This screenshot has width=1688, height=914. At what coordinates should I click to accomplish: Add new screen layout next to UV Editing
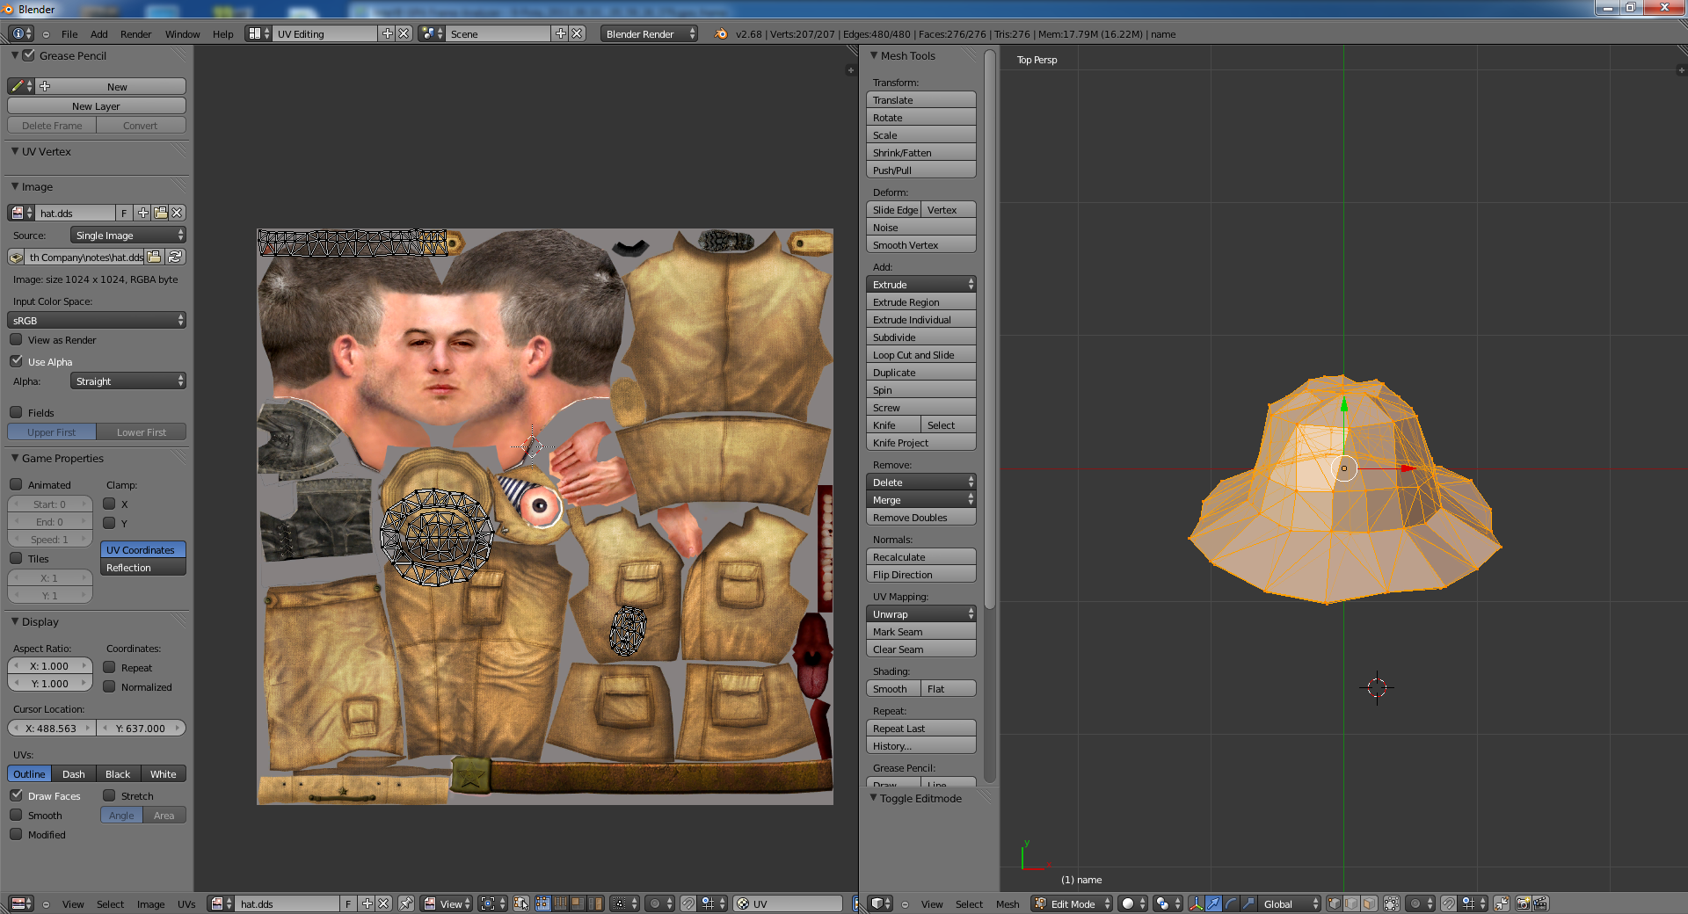click(x=387, y=33)
